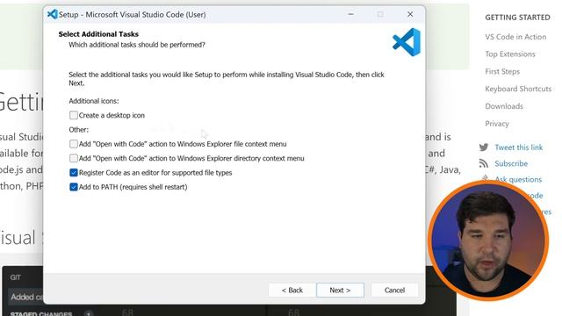Enable Create a desktop icon checkbox
Screen dimensions: 562x316
(x=74, y=115)
